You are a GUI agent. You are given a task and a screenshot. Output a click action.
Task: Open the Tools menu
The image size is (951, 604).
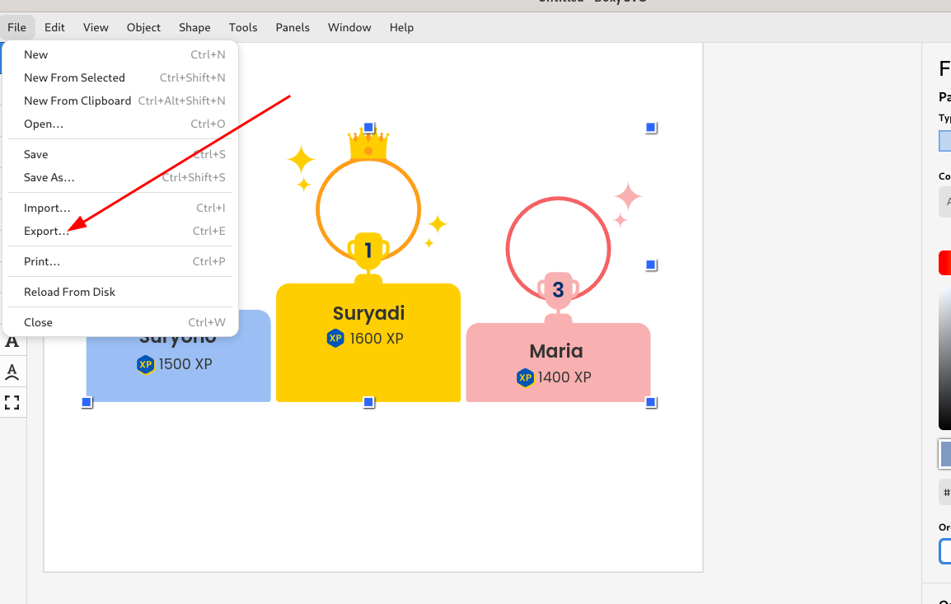tap(242, 27)
